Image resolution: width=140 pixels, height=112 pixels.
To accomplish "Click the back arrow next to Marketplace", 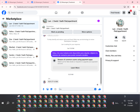I will coord(4,19).
